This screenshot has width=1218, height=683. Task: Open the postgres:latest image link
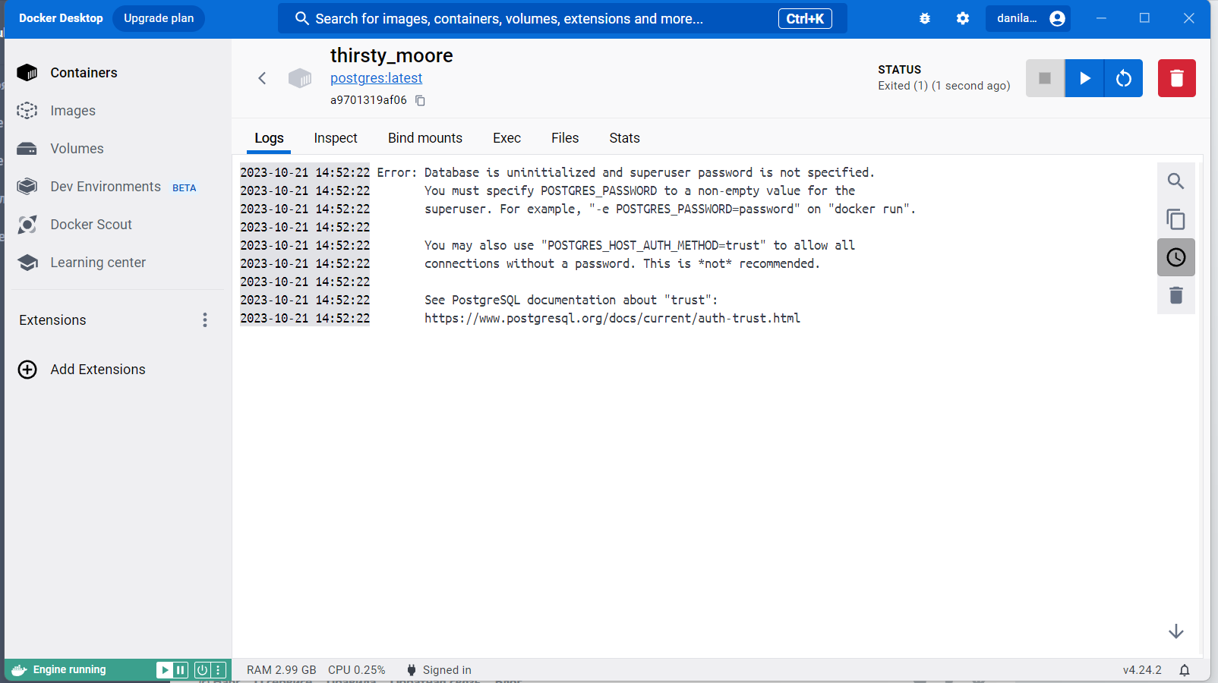376,78
